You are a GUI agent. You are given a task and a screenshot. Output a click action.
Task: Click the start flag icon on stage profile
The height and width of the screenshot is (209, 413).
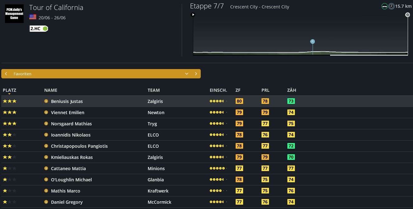193,15
